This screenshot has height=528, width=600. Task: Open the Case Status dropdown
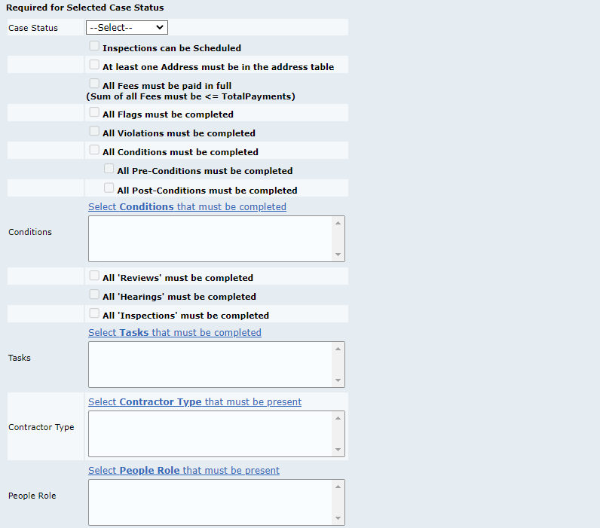click(127, 28)
